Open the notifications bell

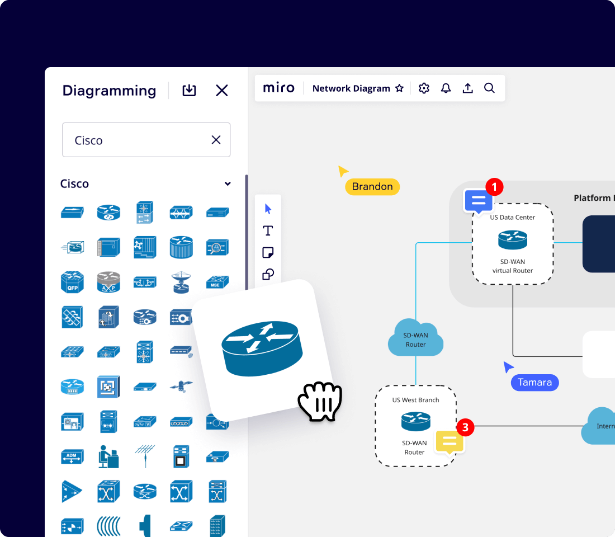(446, 88)
